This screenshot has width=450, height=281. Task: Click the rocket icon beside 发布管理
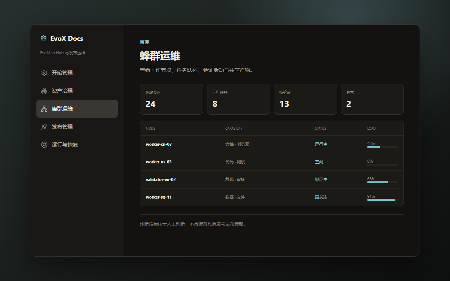44,127
